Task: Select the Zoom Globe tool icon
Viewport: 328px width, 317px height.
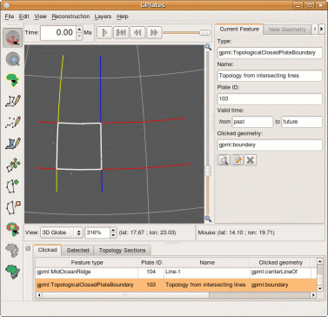Action: (13, 59)
